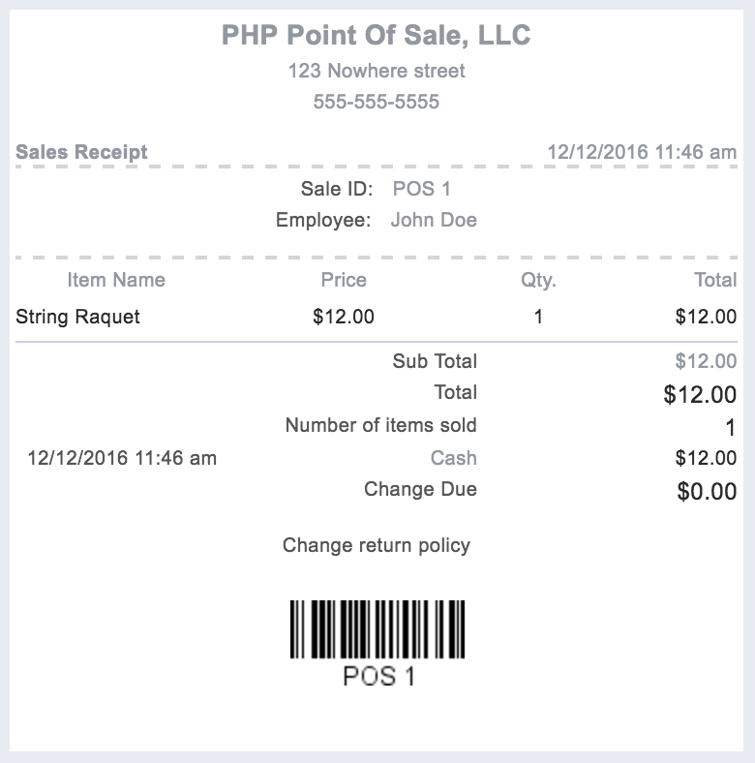Screen dimensions: 755x763
Task: Click the Change Due label
Action: (420, 489)
